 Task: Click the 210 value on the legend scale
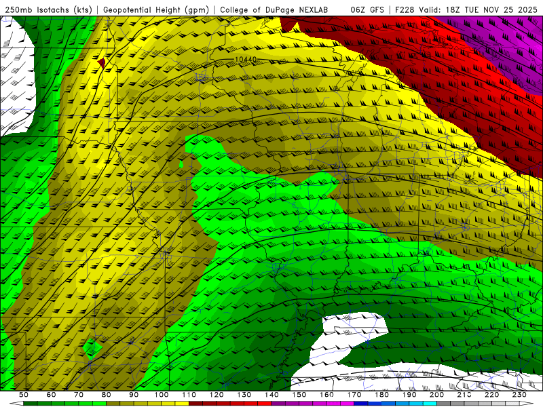(465, 395)
